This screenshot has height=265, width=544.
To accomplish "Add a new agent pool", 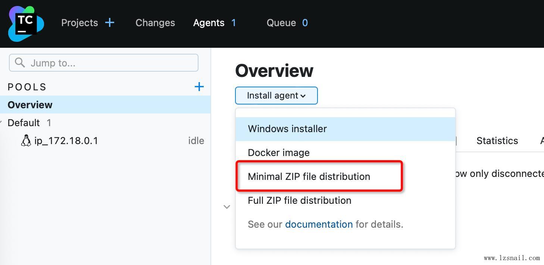I will (199, 87).
